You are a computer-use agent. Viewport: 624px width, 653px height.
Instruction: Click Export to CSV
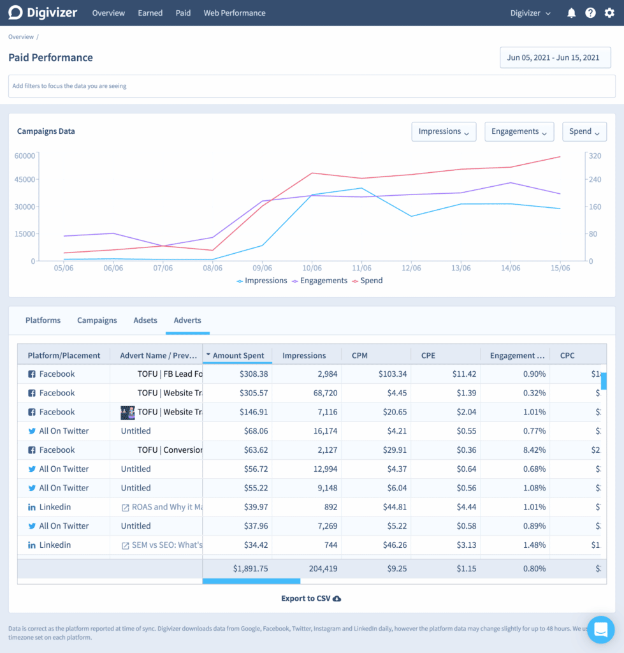[x=311, y=599]
